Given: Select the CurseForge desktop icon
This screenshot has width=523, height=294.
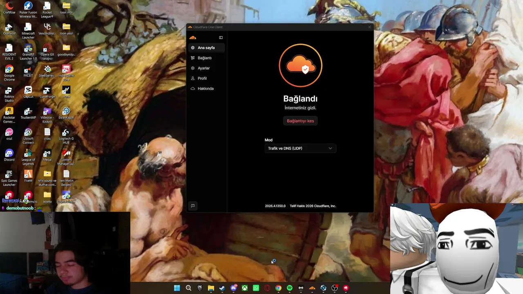Looking at the screenshot, I should [x=47, y=92].
